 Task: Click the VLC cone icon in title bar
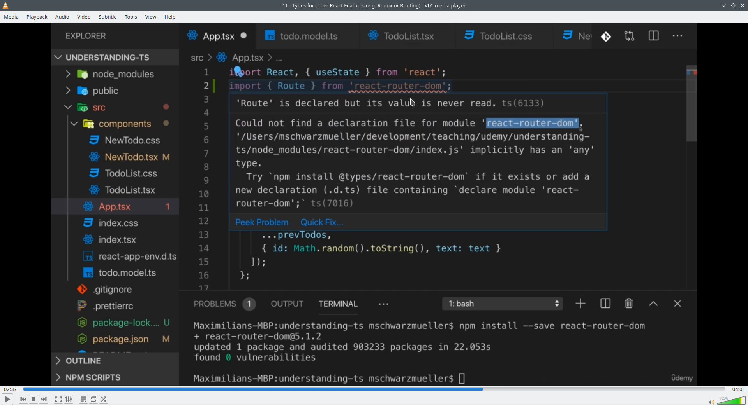coord(5,5)
